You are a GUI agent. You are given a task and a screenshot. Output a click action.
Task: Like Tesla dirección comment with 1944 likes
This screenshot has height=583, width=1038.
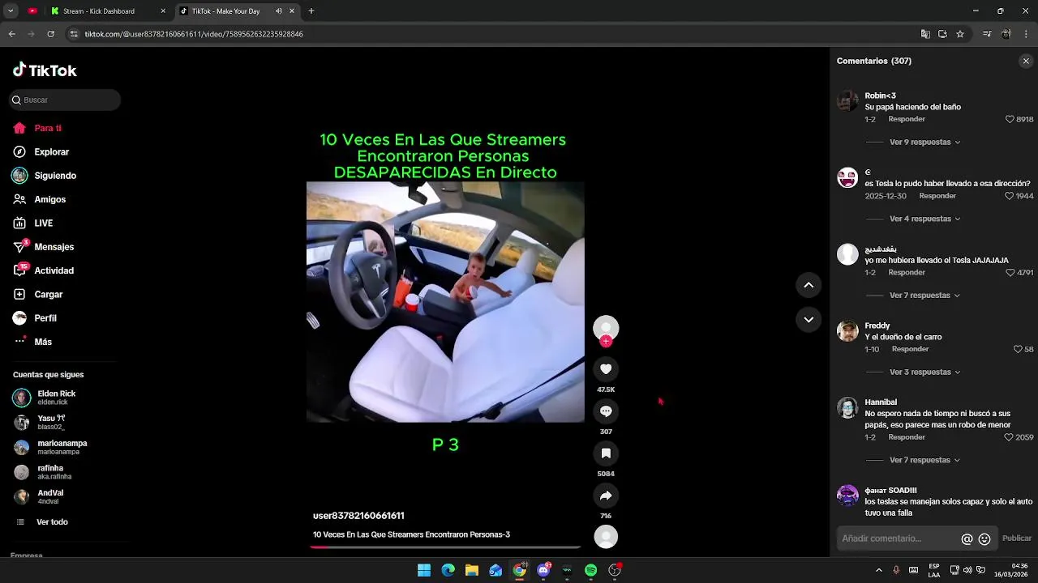point(1010,196)
